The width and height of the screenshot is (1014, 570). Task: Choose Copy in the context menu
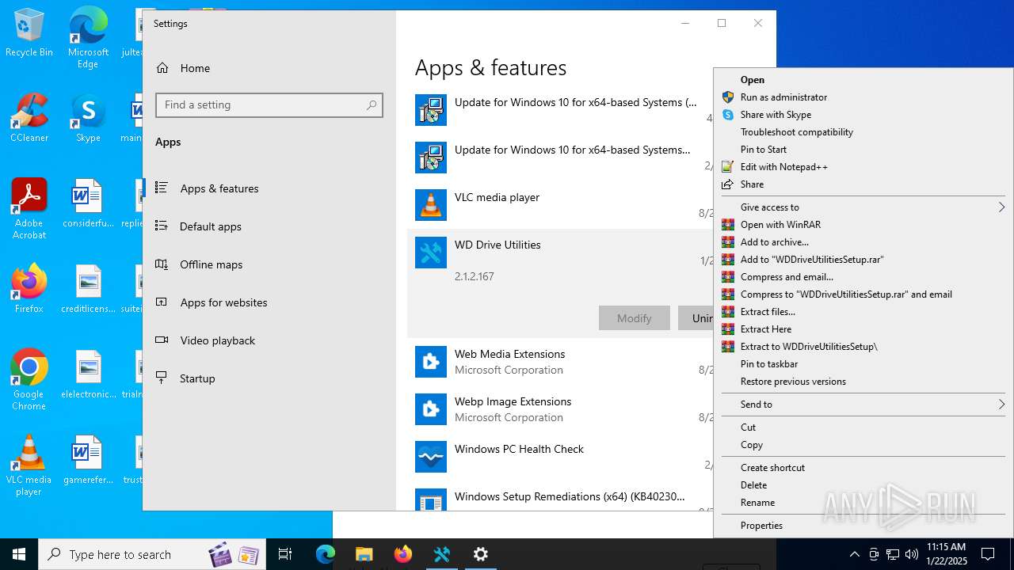tap(863, 445)
